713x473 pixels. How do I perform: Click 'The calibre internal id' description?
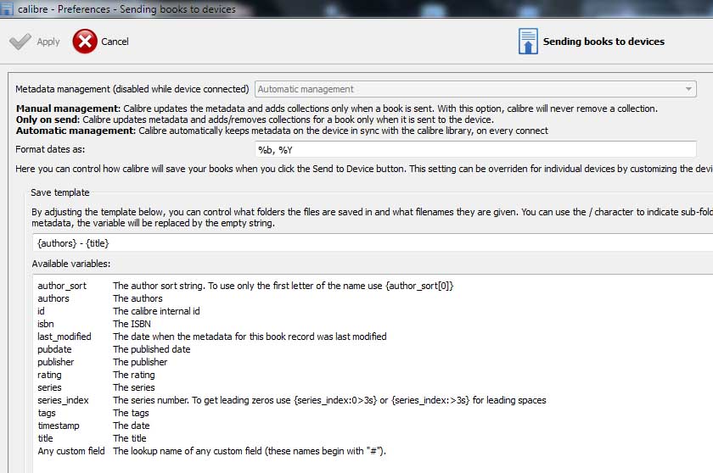(x=156, y=311)
